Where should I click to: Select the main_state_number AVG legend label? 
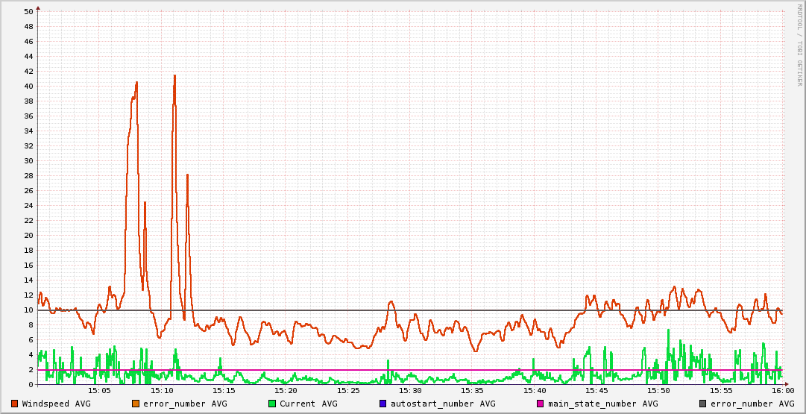[602, 404]
